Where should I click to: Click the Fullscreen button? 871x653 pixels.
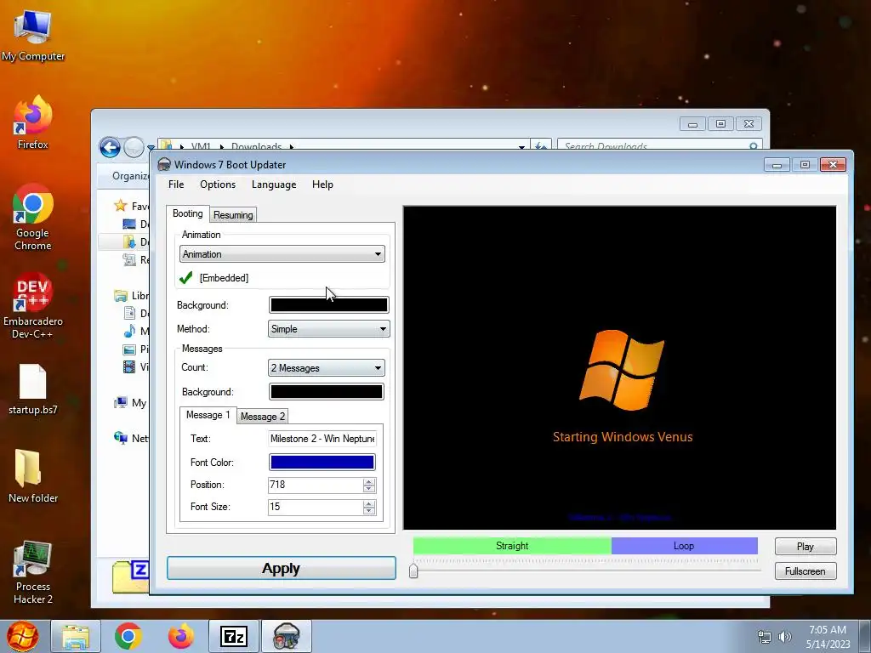coord(806,571)
